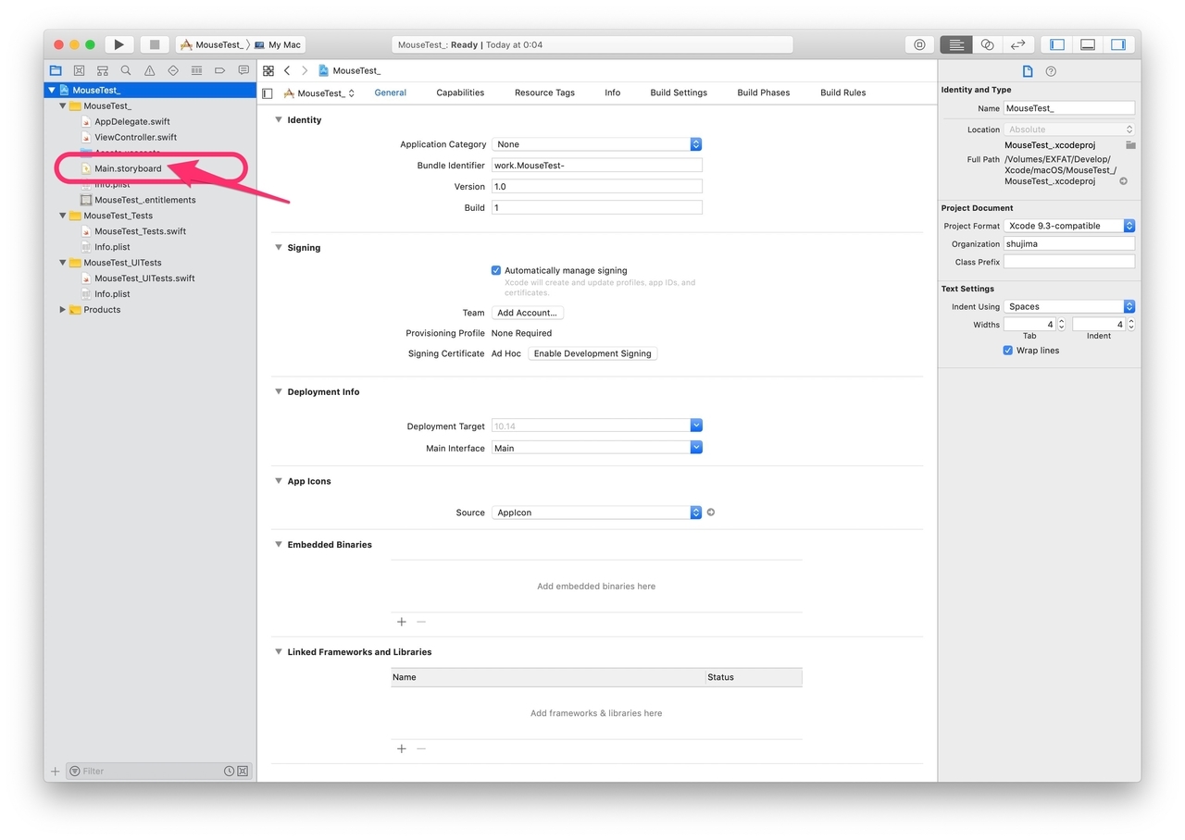
Task: Open the Application Category dropdown
Action: click(x=597, y=144)
